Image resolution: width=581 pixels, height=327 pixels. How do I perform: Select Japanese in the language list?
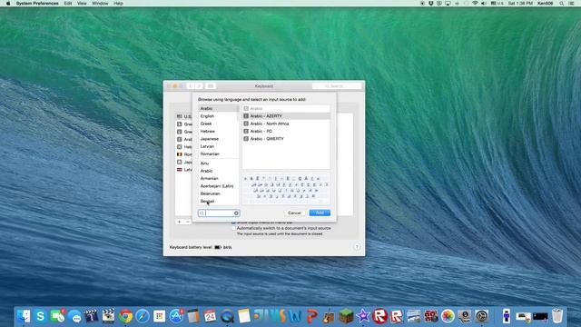(x=219, y=139)
